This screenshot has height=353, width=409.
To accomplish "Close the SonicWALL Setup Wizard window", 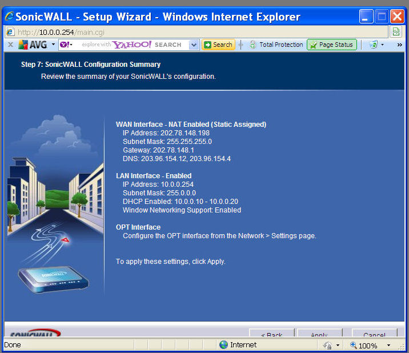I will (x=397, y=17).
